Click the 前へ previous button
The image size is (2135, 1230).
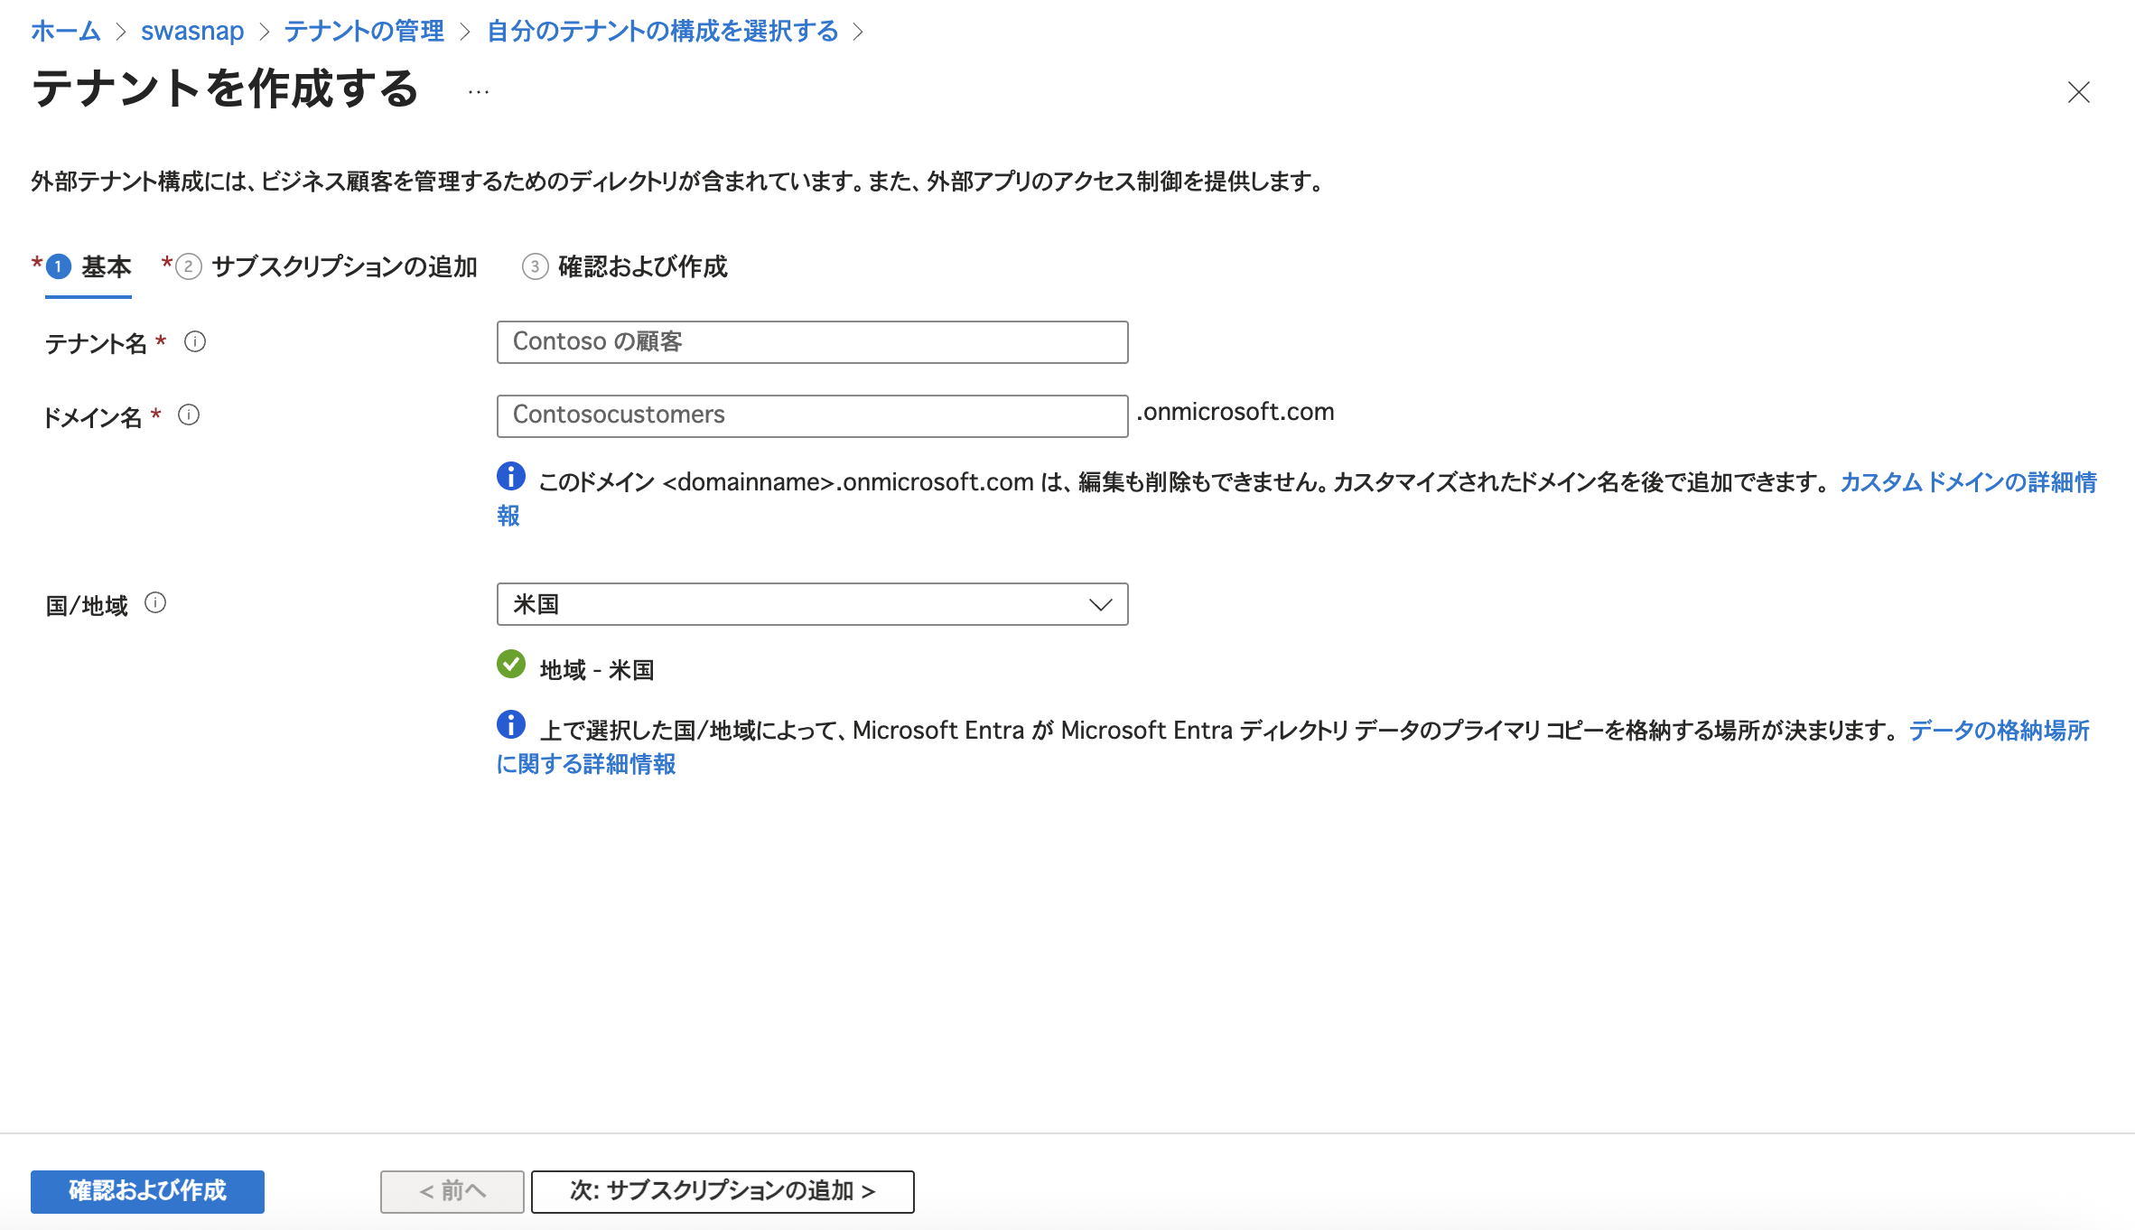tap(452, 1191)
